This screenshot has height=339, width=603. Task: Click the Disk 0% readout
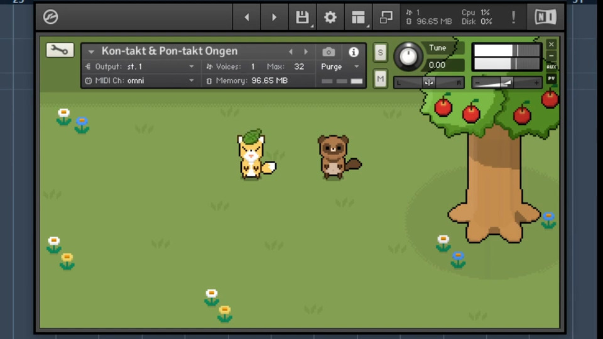(477, 21)
